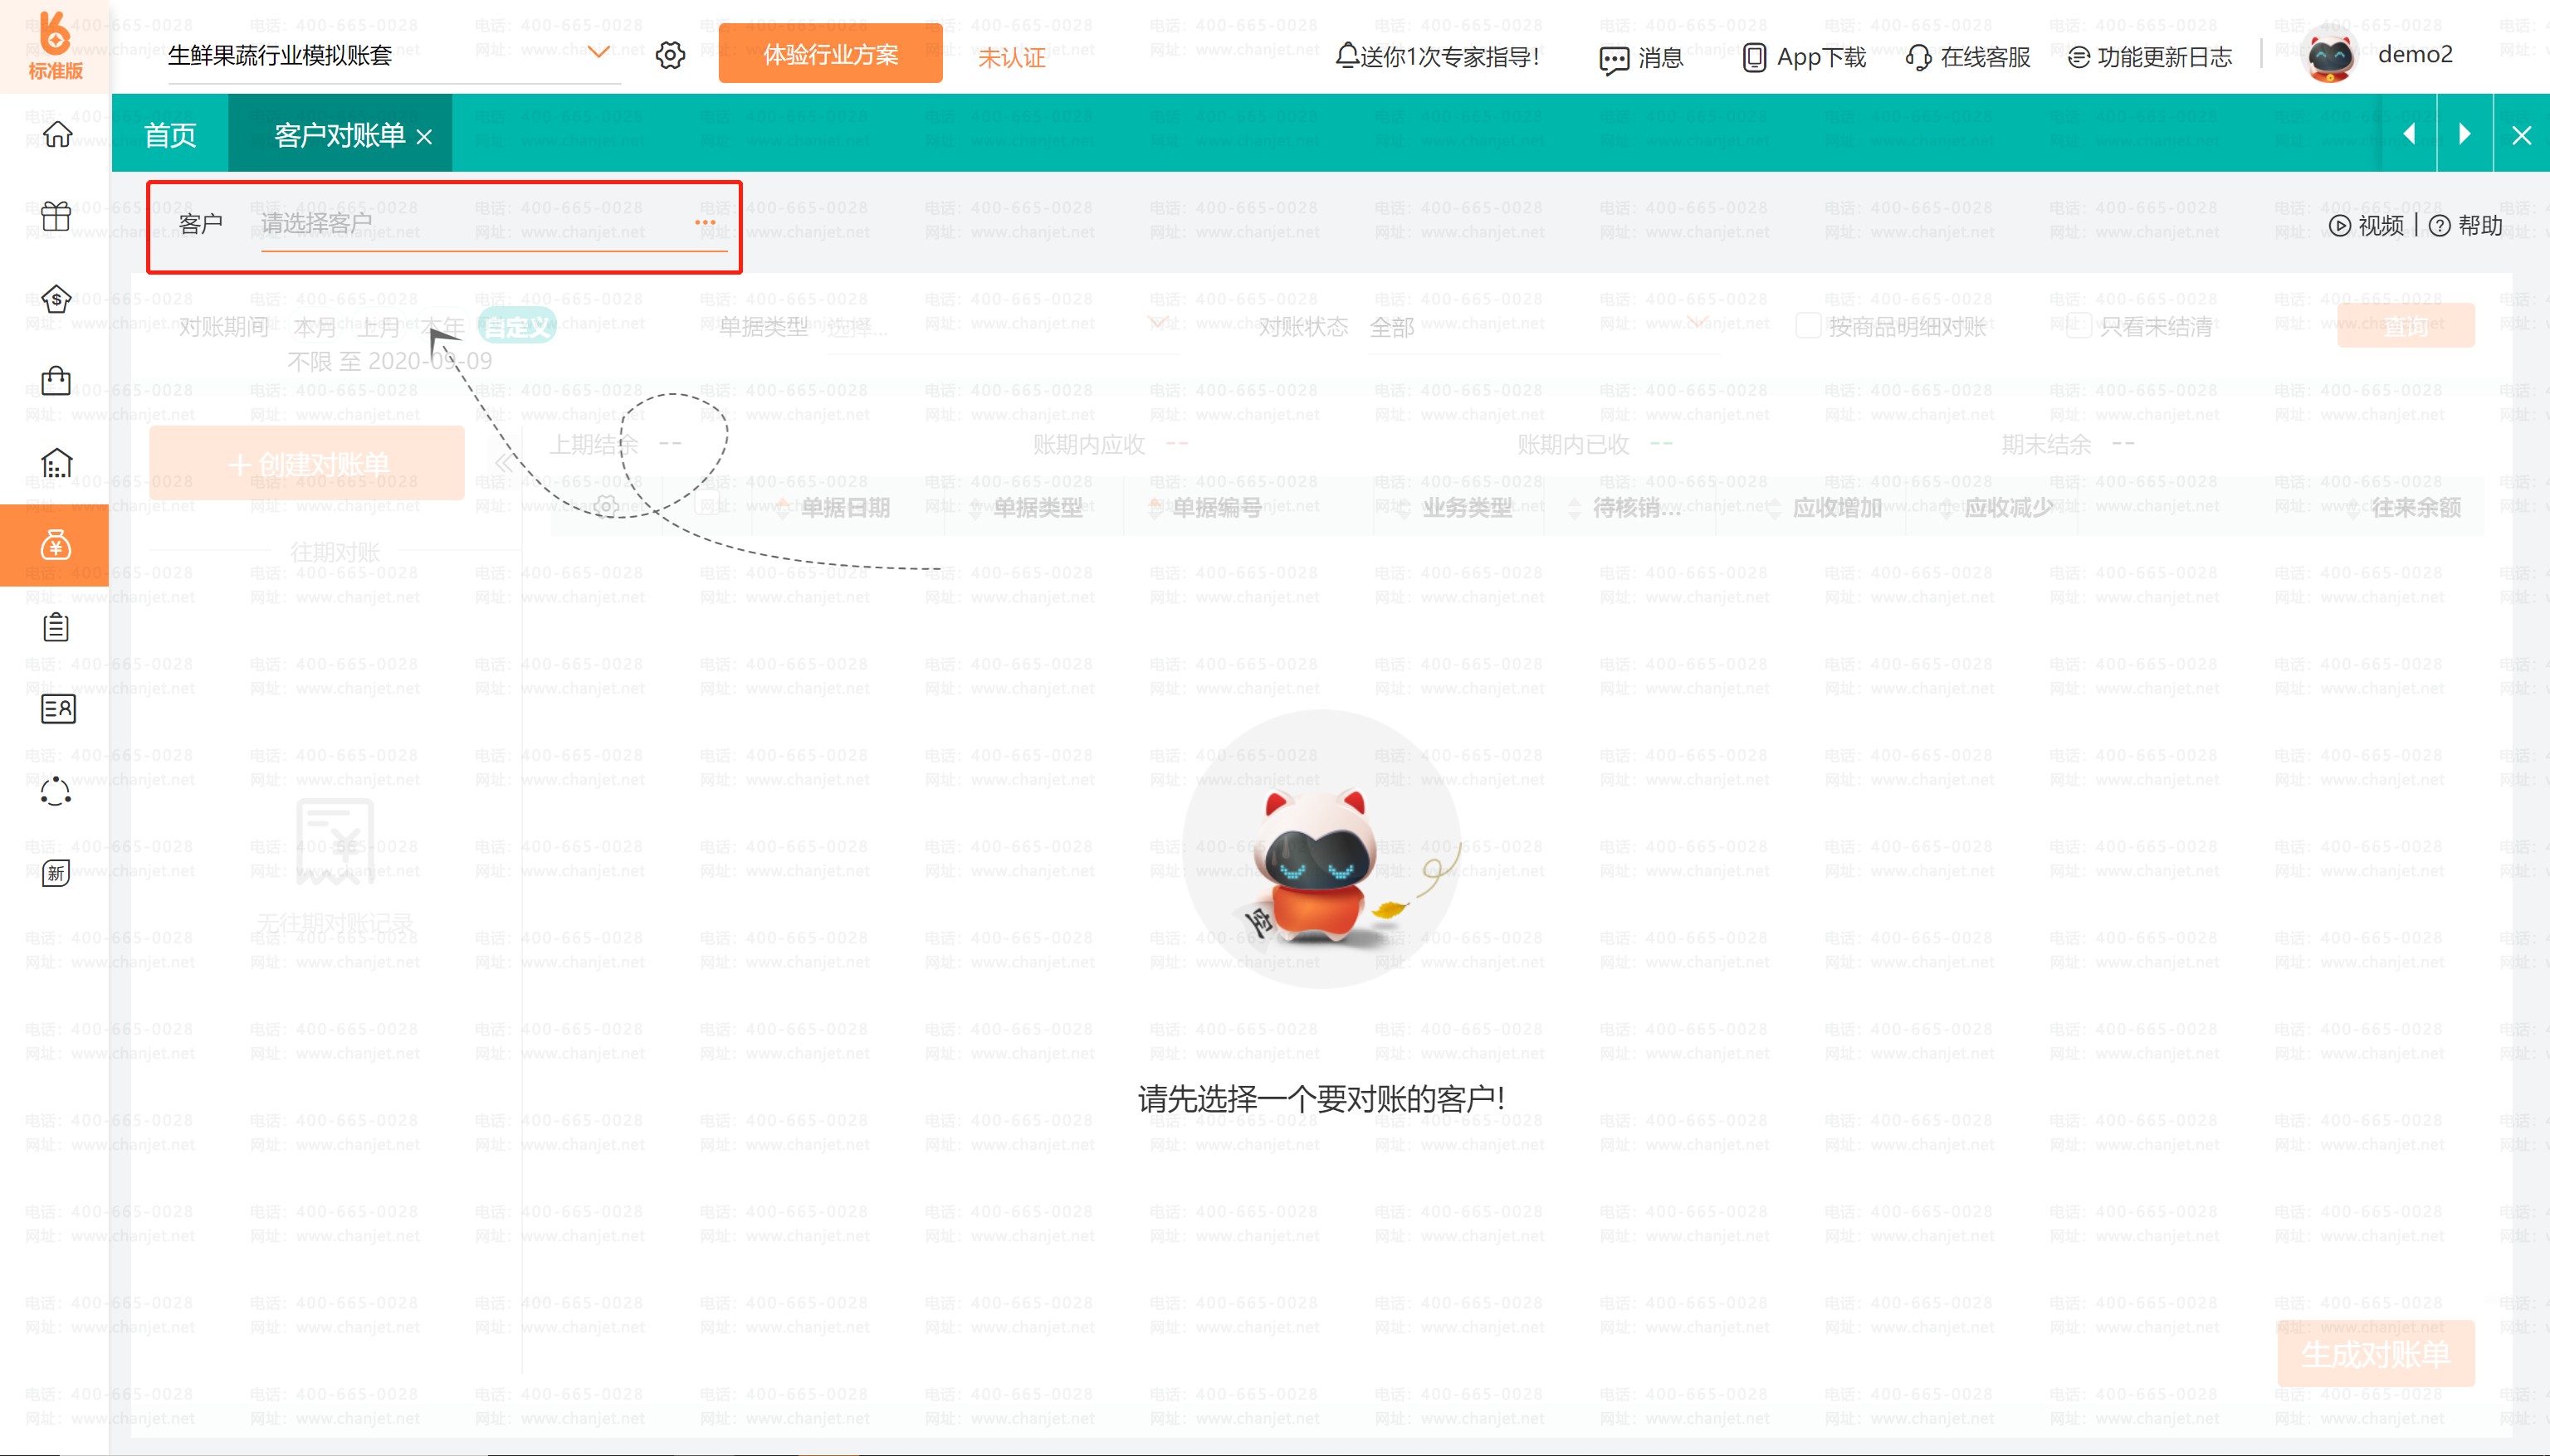This screenshot has width=2550, height=1456.
Task: Expand the account set dropdown arrow
Action: pyautogui.click(x=598, y=52)
